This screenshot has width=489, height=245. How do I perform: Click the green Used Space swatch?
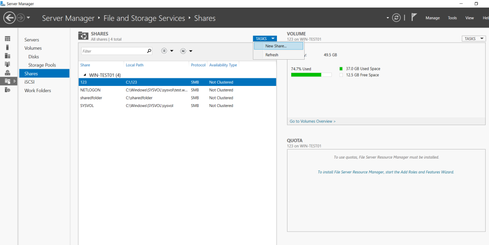pos(341,69)
